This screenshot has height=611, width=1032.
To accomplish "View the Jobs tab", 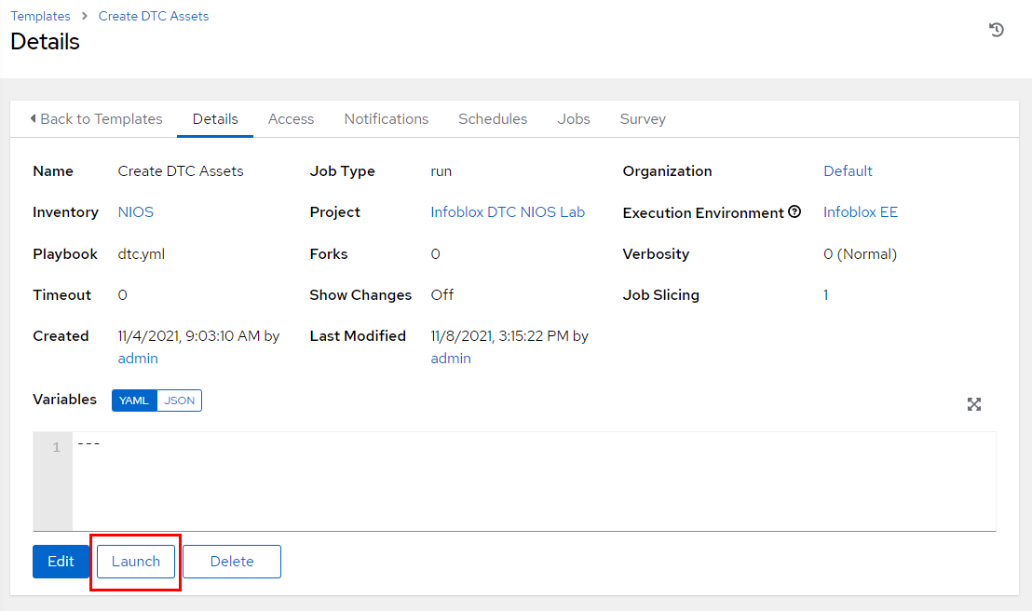I will 574,119.
